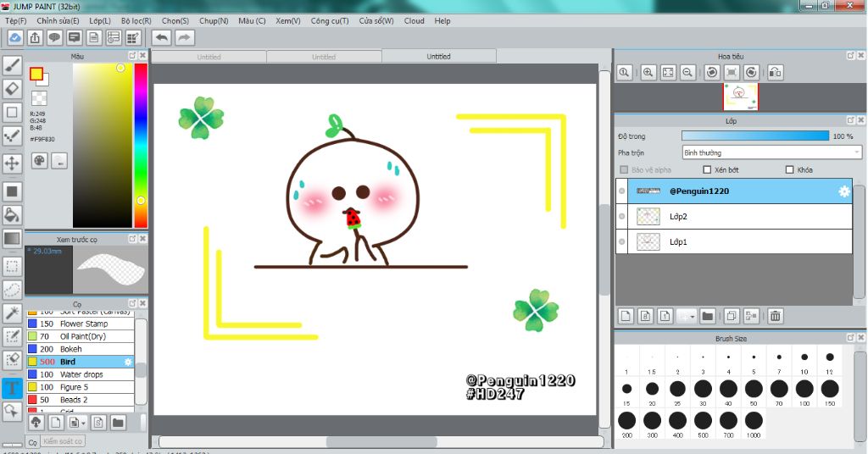Zoom in using the navigator magnifier plus

[x=648, y=73]
